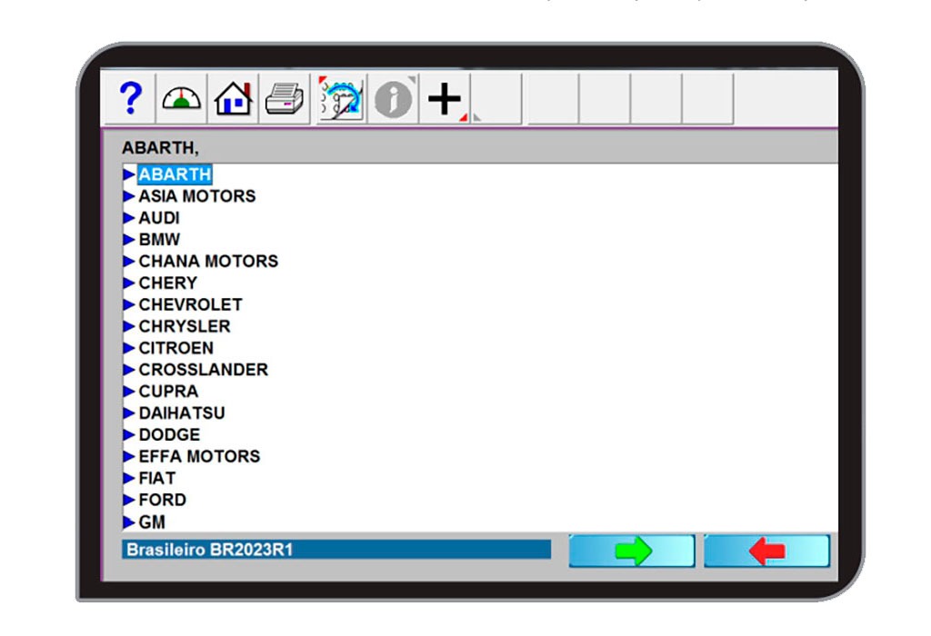Click the printer icon in the toolbar

[286, 98]
